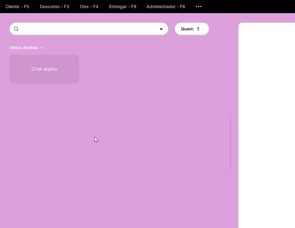Open Administrador - F6 menu item
The height and width of the screenshot is (228, 295).
tap(166, 7)
